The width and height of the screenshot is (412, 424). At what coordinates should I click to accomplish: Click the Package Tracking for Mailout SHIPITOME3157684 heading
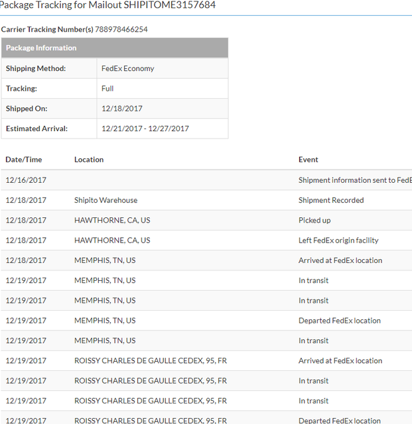click(107, 5)
